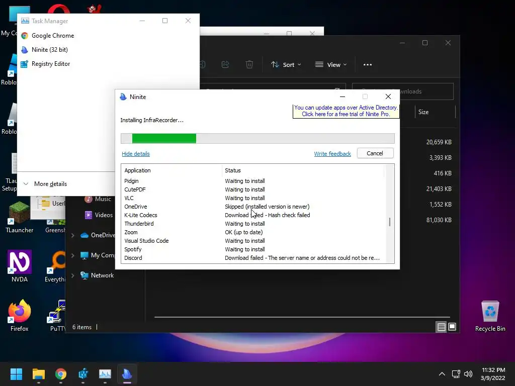Click the Delete trash icon in File Explorer

point(249,65)
